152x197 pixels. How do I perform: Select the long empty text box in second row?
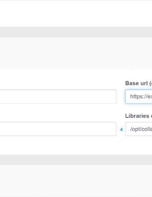click(x=58, y=129)
